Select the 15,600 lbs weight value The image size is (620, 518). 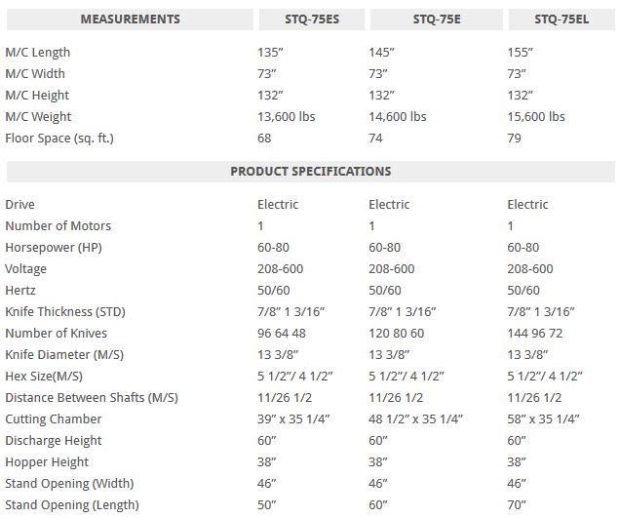(536, 117)
